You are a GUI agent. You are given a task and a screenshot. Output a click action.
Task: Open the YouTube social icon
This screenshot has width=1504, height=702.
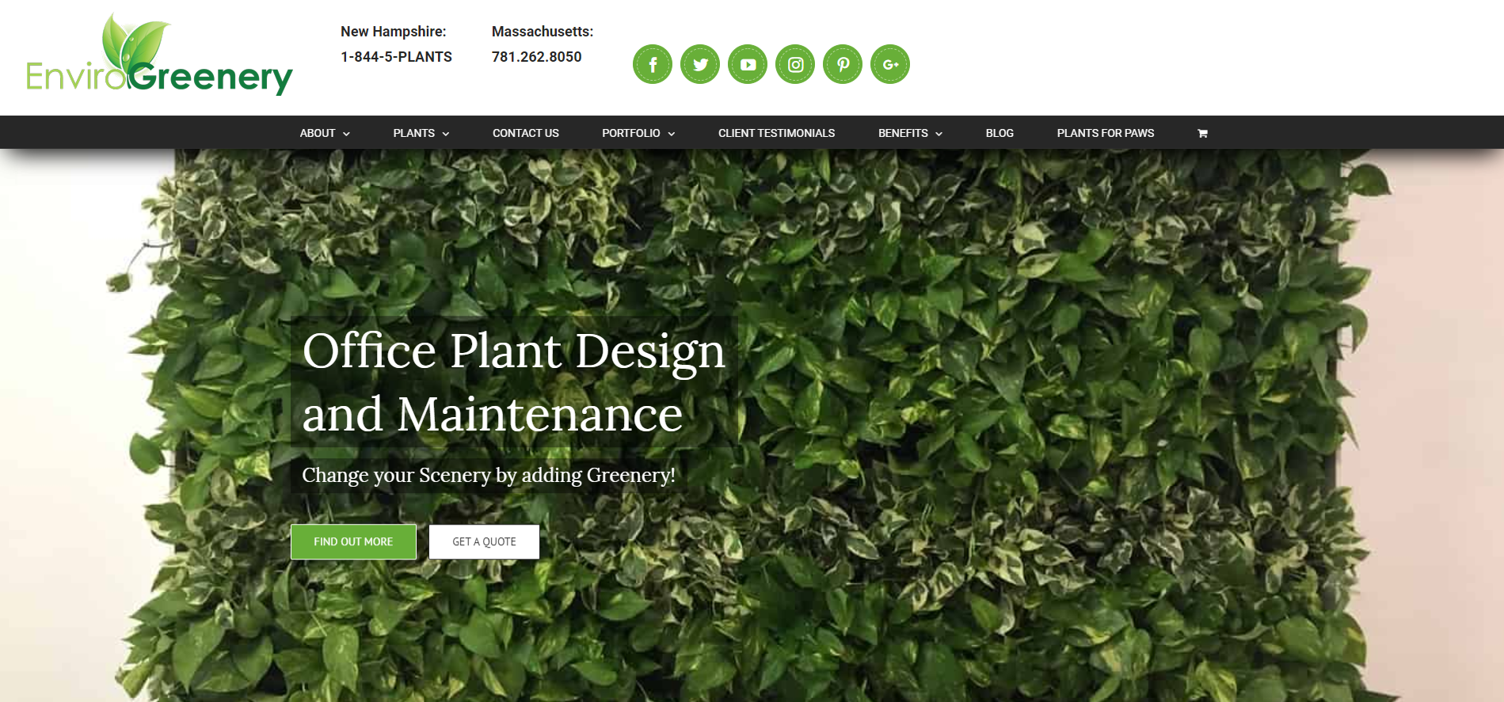tap(748, 64)
